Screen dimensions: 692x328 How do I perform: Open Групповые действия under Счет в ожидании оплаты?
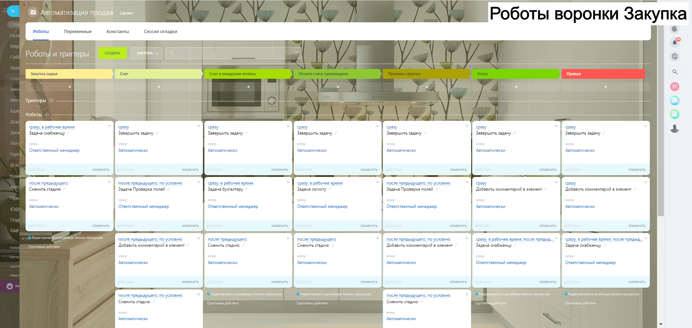point(223,303)
